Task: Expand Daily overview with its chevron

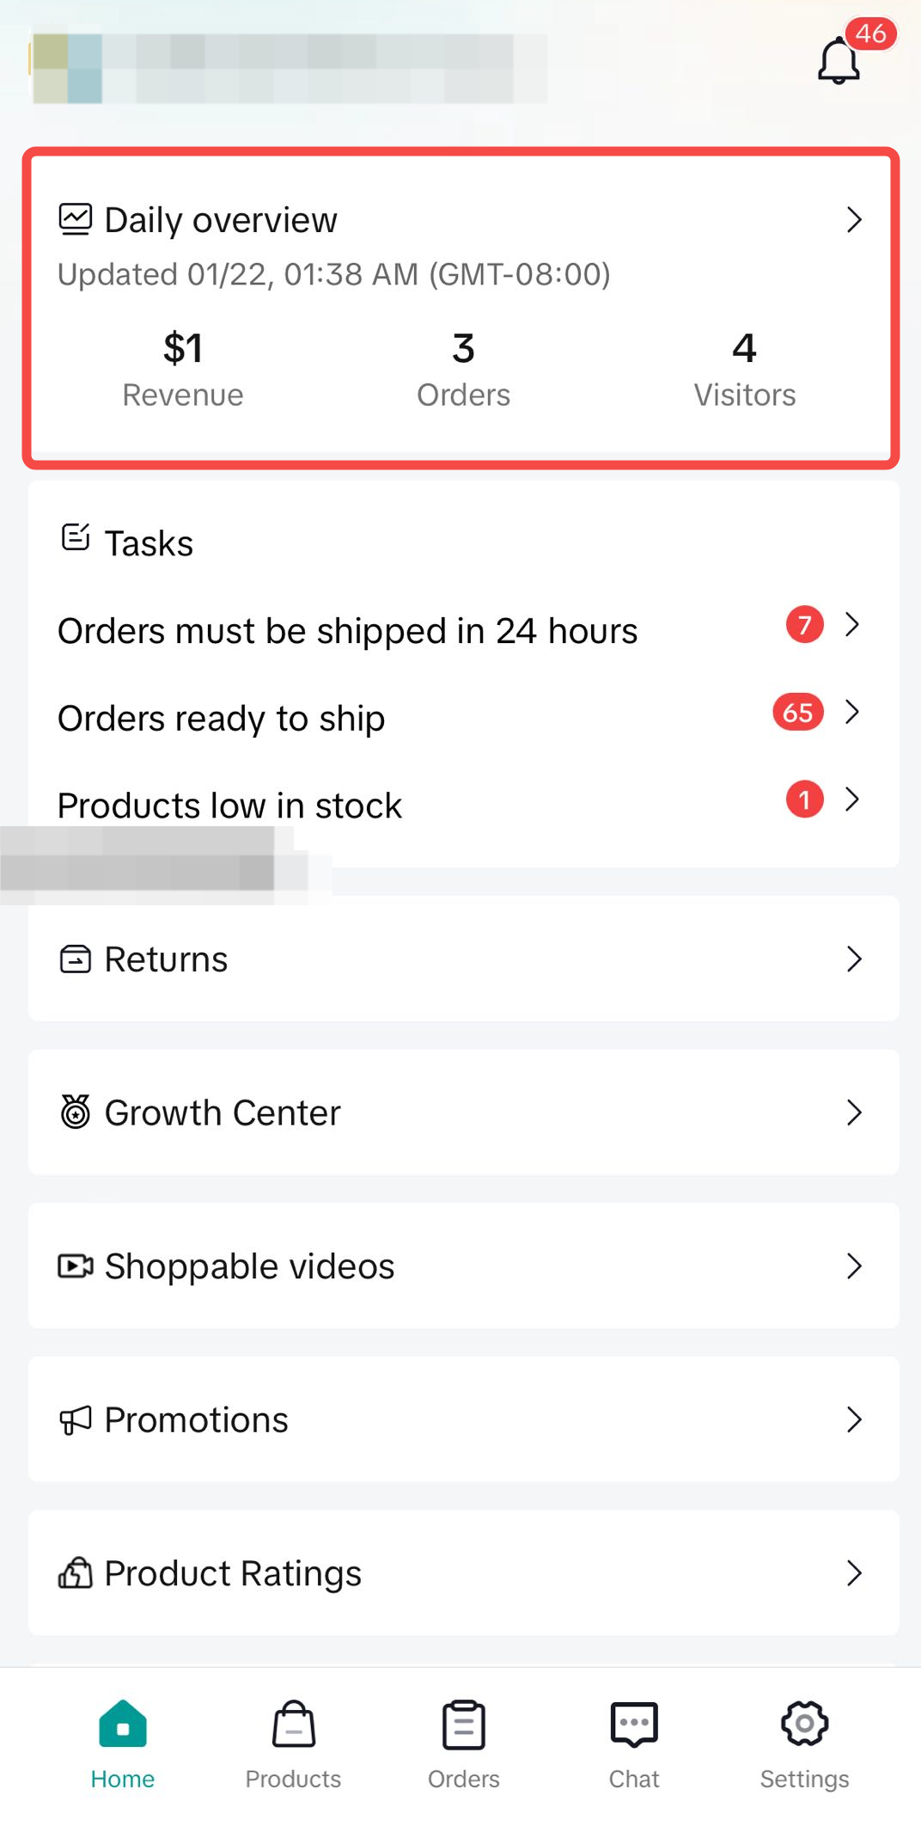Action: (x=853, y=219)
